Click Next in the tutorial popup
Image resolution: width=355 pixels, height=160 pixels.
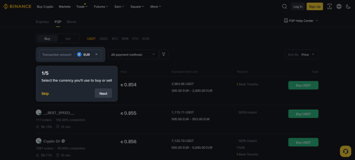pyautogui.click(x=103, y=93)
